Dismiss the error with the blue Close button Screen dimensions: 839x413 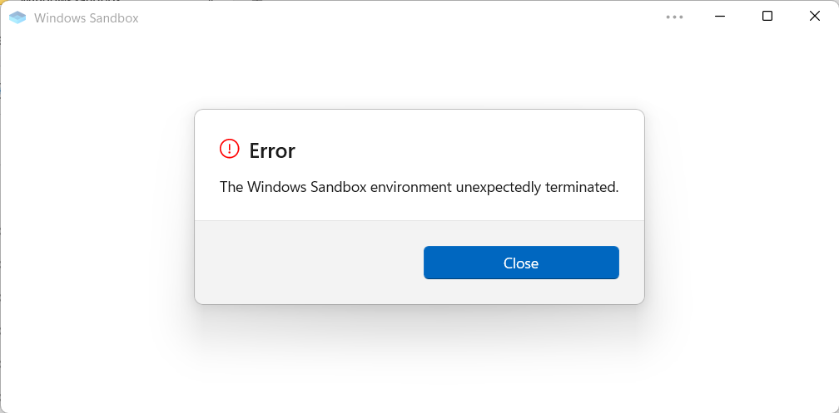click(x=521, y=263)
